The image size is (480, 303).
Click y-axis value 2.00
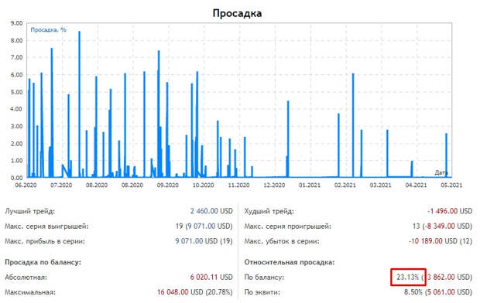(x=16, y=144)
